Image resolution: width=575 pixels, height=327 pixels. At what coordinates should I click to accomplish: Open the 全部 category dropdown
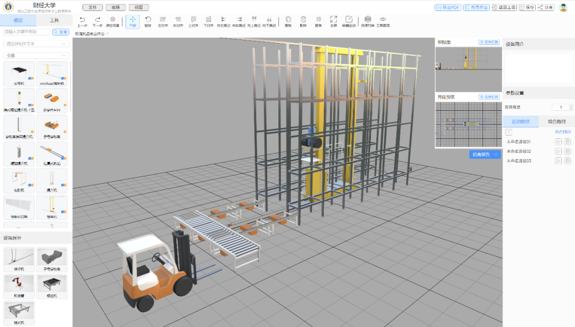(x=36, y=55)
